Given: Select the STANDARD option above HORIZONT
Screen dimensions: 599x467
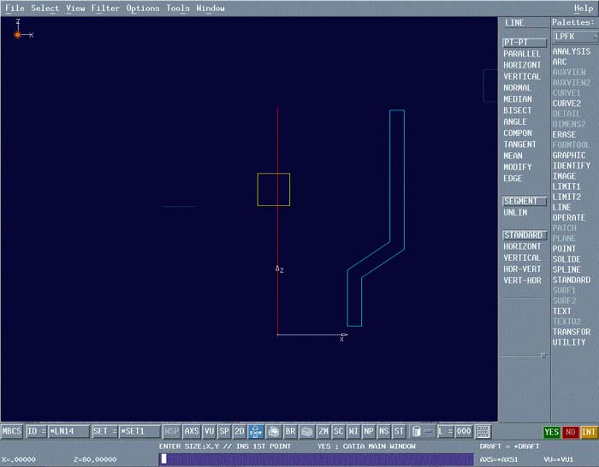Looking at the screenshot, I should [525, 235].
